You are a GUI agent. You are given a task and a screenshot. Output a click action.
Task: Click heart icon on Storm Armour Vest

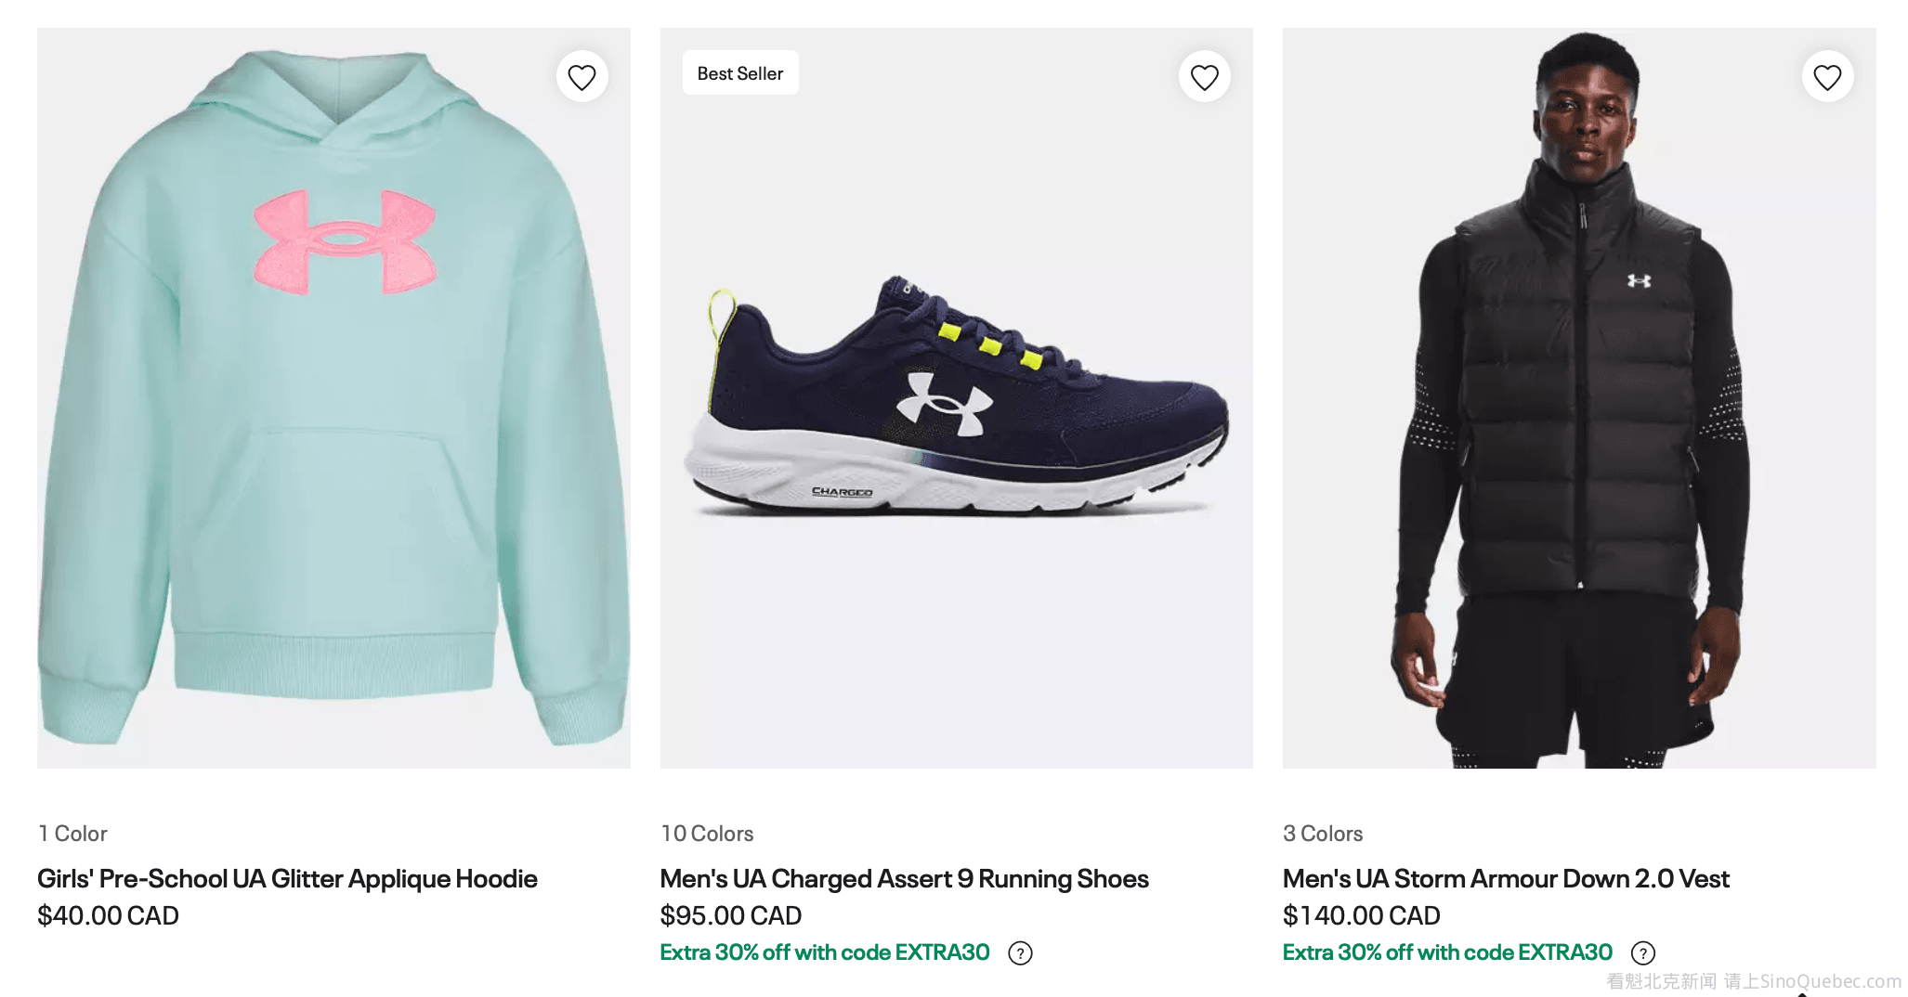pos(1827,77)
